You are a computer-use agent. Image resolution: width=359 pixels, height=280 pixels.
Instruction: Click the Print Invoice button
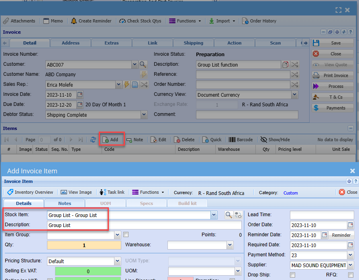332,75
